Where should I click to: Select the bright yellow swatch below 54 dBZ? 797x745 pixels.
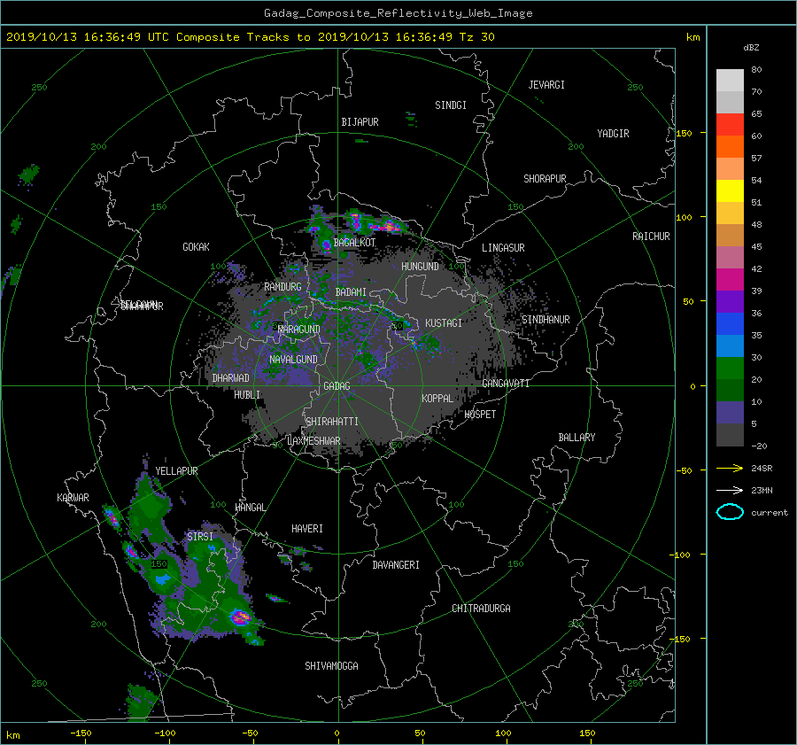tap(730, 191)
